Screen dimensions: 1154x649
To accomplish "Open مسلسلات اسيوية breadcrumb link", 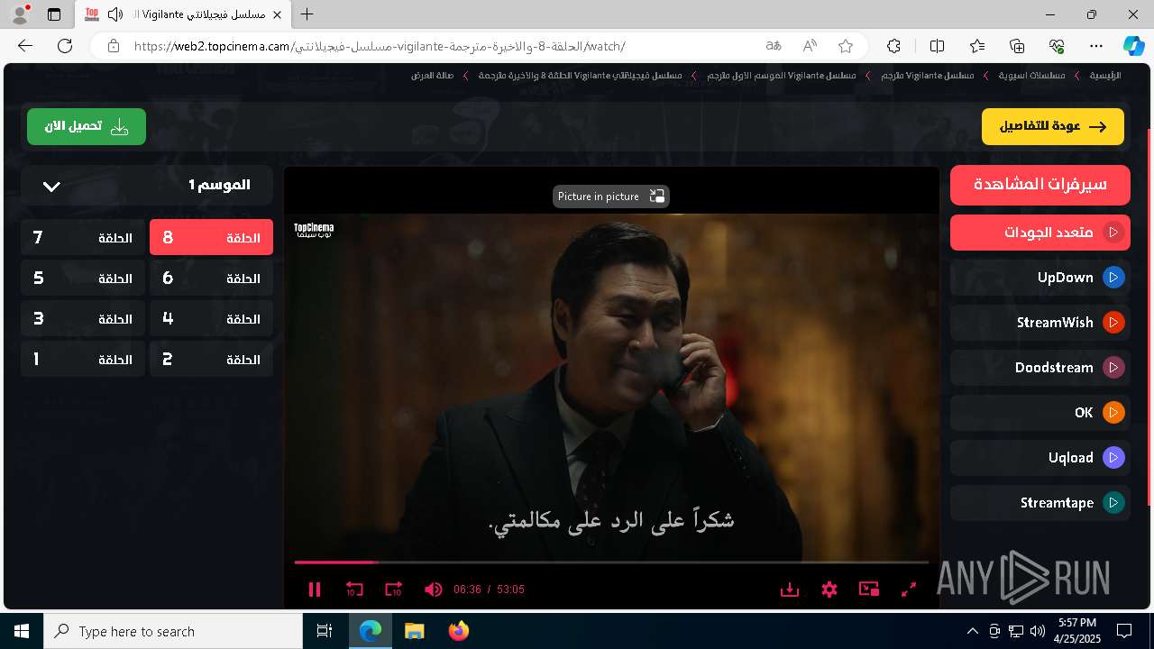I will 1031,76.
